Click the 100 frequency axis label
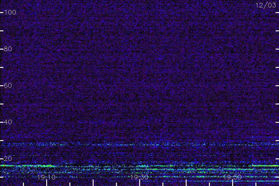Image resolution: width=279 pixels, height=186 pixels. point(10,12)
